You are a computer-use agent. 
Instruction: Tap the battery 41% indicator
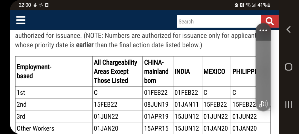point(264,5)
